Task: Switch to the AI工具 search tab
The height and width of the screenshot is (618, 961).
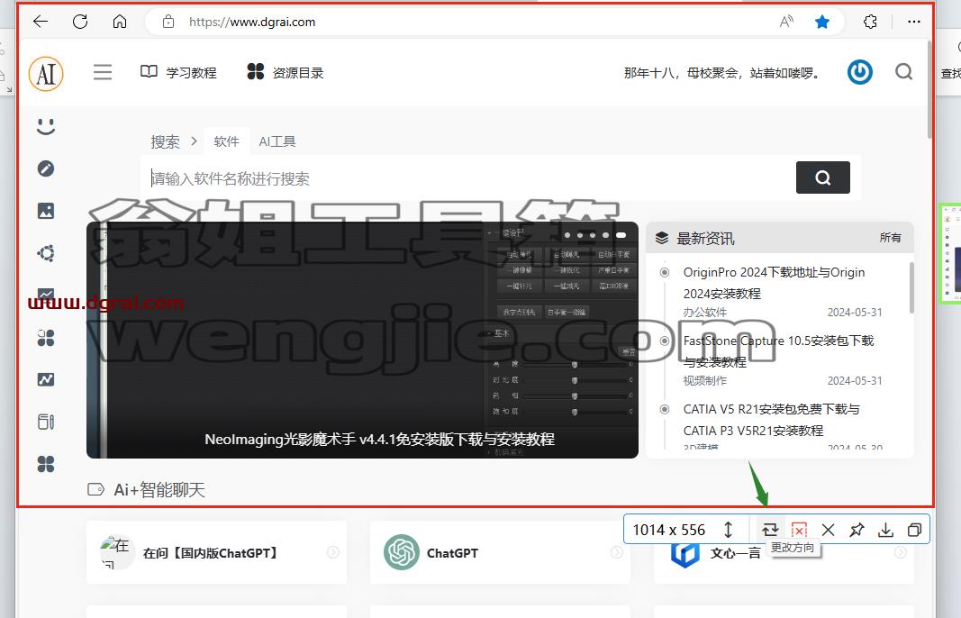Action: click(x=277, y=141)
